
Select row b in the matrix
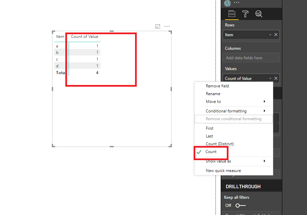pyautogui.click(x=77, y=52)
